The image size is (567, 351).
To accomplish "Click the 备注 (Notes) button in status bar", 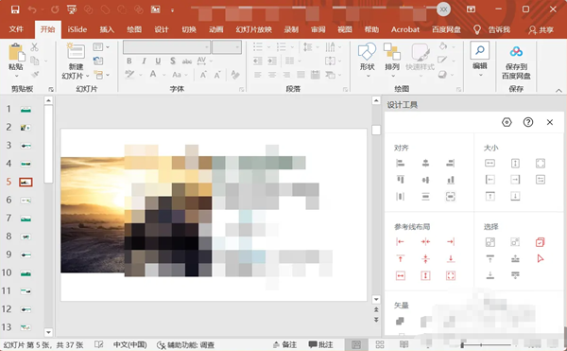I will pos(285,344).
